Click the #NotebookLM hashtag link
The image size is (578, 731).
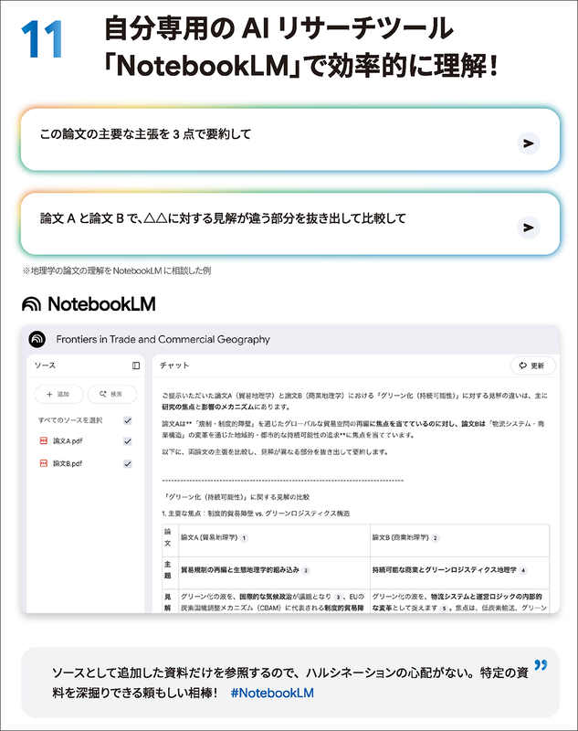click(272, 694)
